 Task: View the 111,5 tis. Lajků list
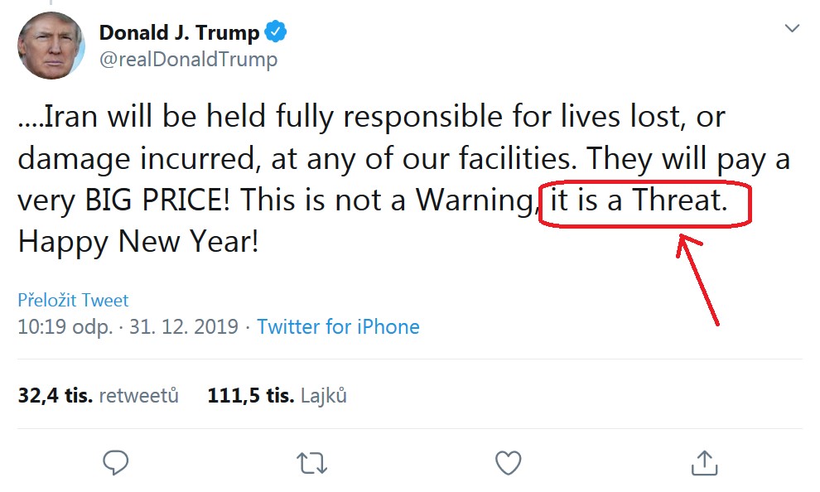click(277, 396)
